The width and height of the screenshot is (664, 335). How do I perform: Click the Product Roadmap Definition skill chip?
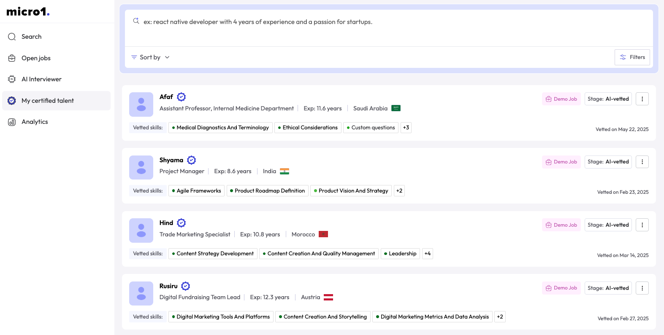coord(268,191)
